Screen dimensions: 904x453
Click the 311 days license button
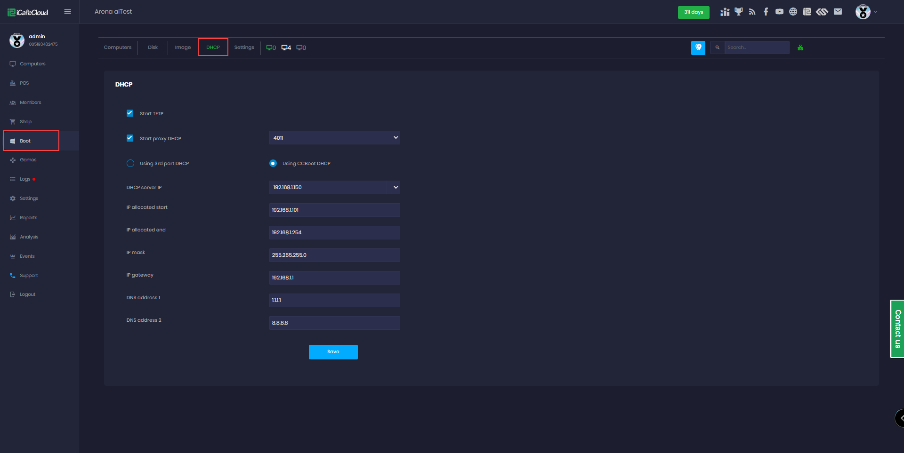[693, 12]
